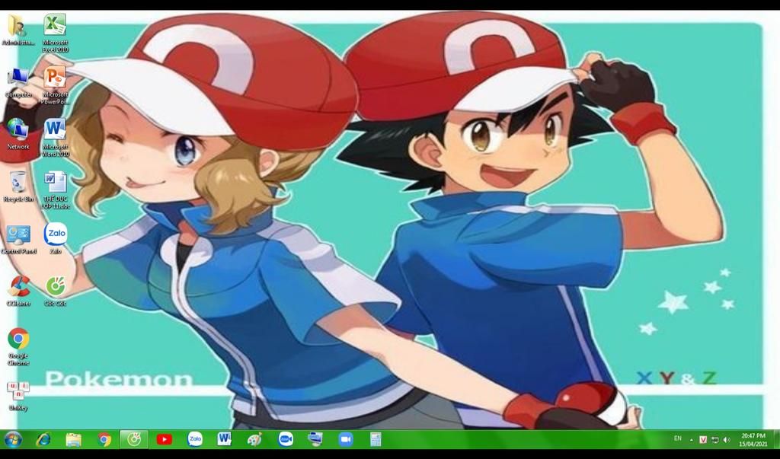Select Microsoft PowerPoint desktop shortcut
Viewport: 780px width, 459px height.
[55, 85]
